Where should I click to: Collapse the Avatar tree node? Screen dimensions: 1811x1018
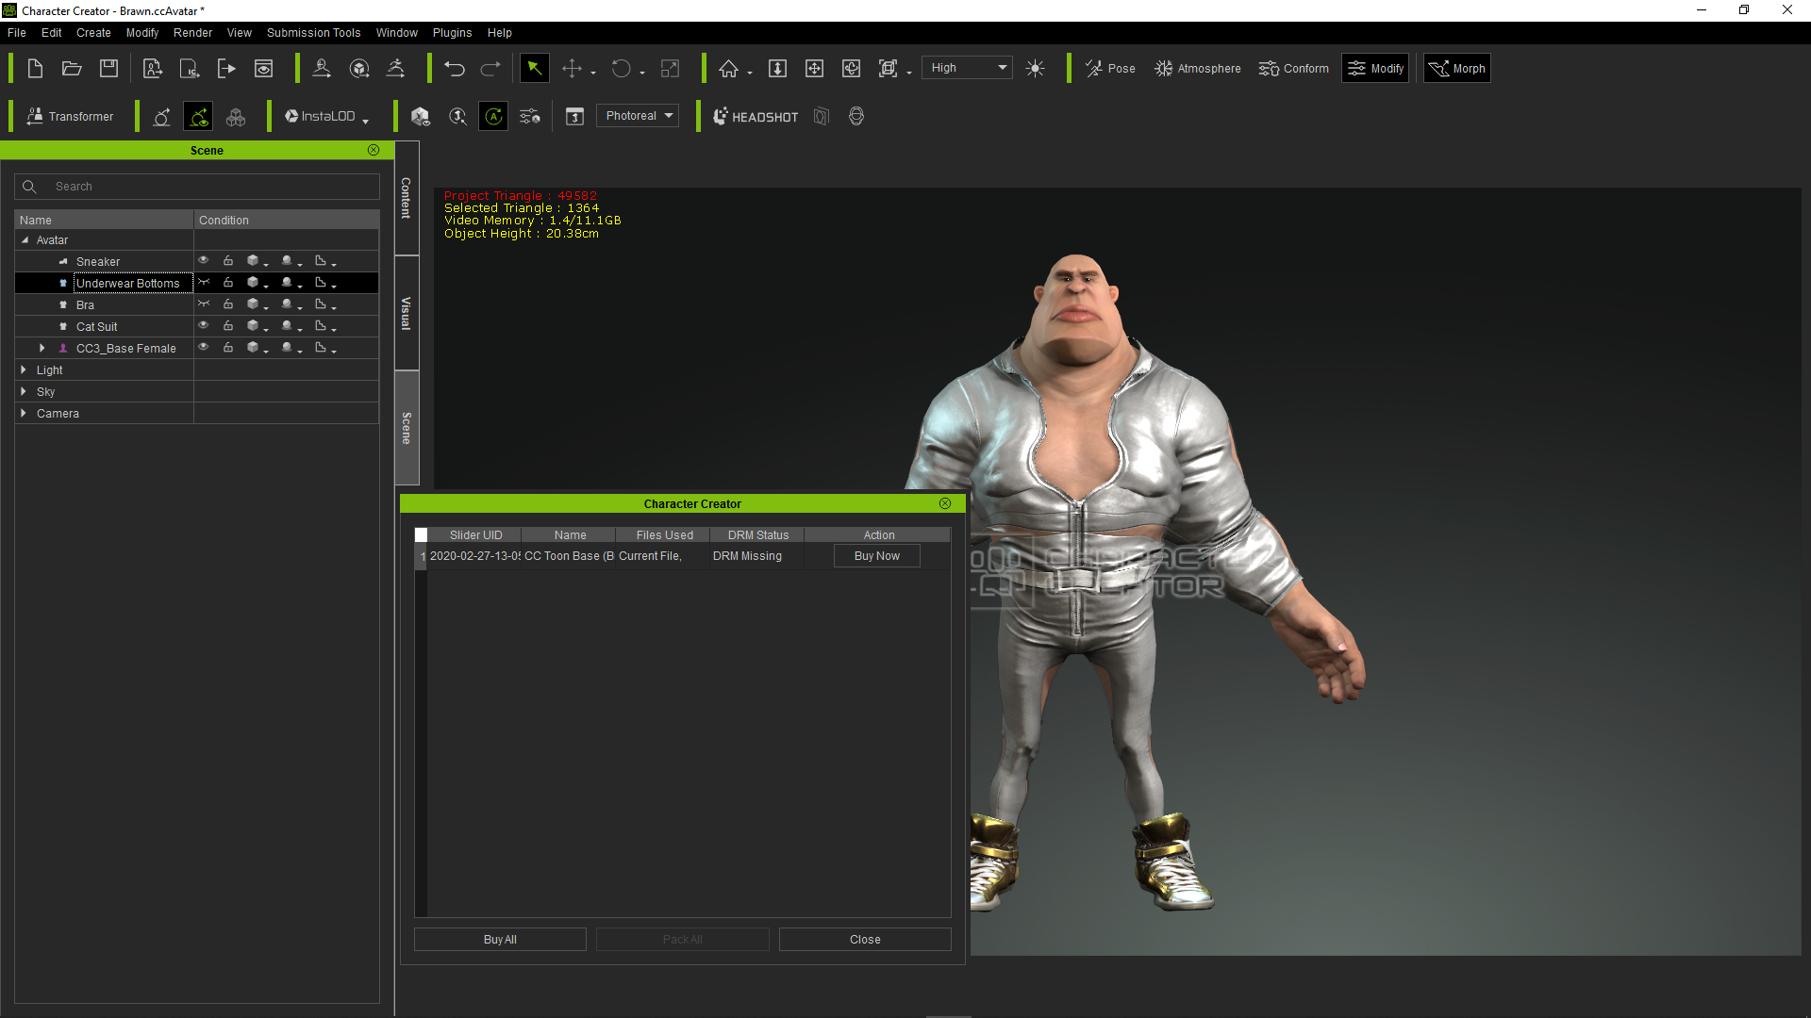coord(25,240)
